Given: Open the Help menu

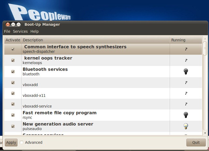Looking at the screenshot, I should [x=35, y=32].
